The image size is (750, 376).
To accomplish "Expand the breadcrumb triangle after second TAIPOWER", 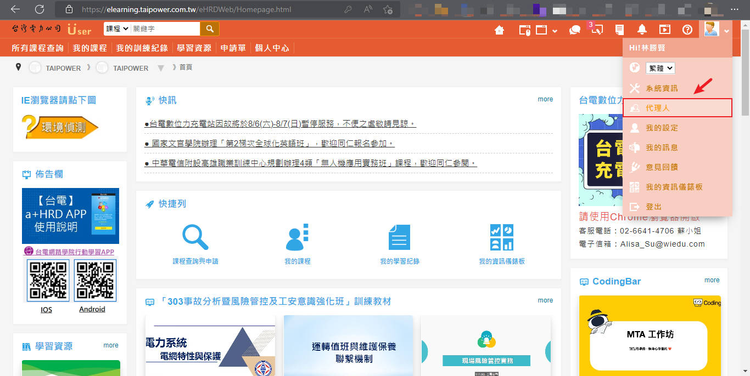I will click(x=161, y=69).
